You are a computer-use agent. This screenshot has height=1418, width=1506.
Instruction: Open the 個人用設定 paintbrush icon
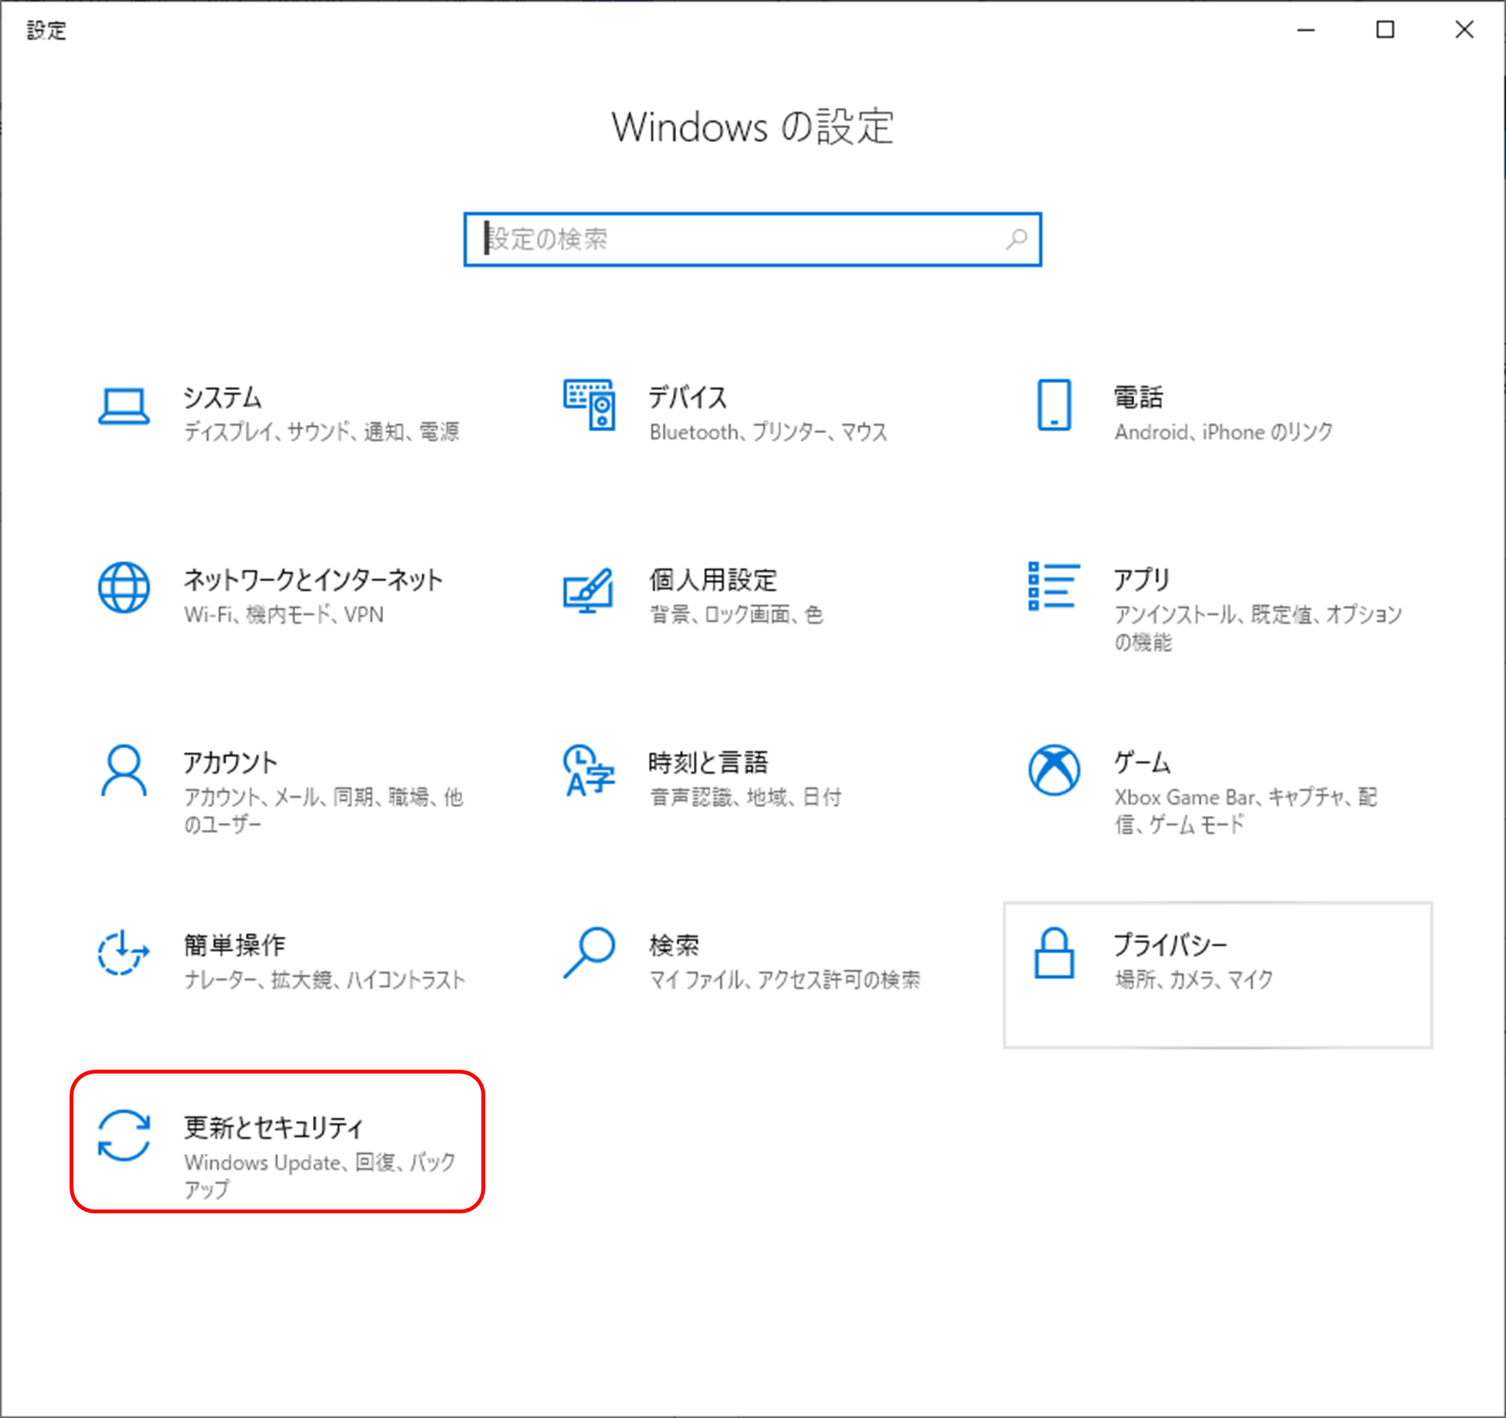coord(589,590)
